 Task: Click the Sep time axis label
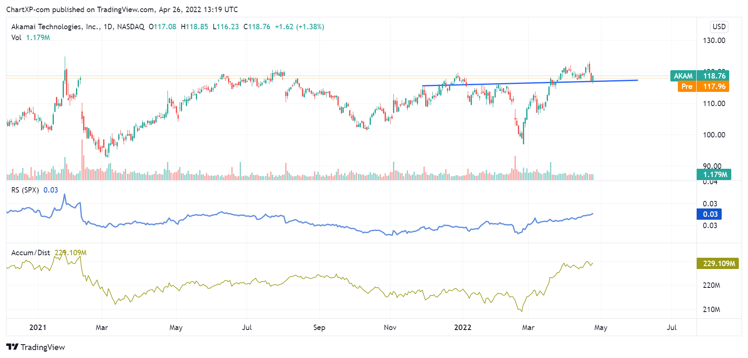pos(319,328)
